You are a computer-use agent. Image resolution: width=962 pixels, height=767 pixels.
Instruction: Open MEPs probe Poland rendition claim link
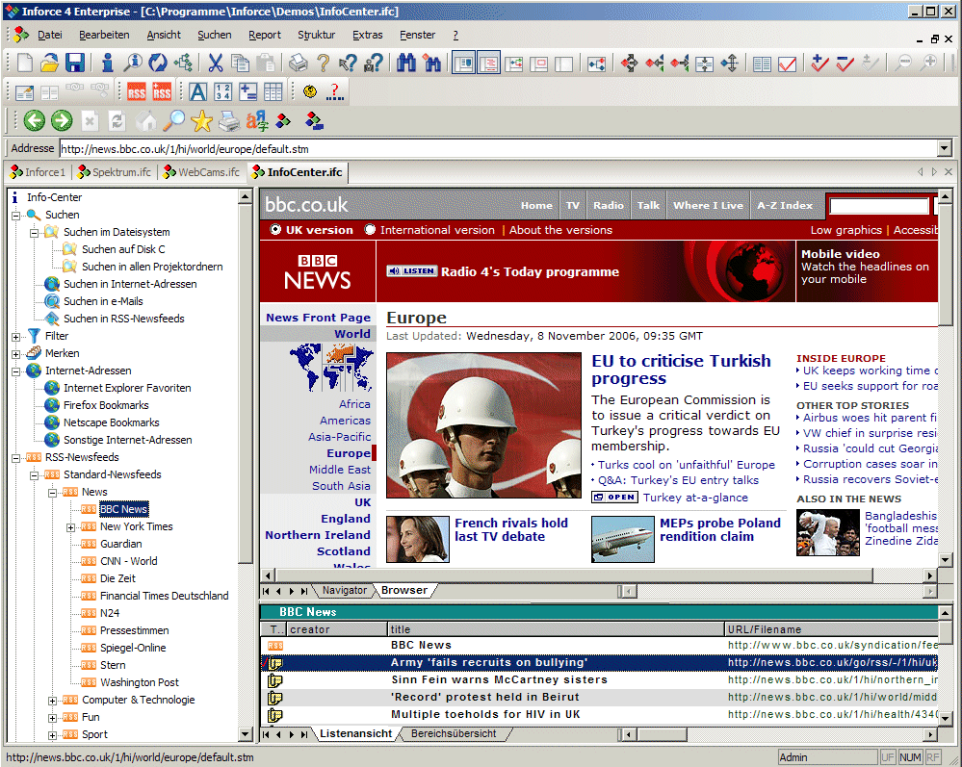(719, 529)
